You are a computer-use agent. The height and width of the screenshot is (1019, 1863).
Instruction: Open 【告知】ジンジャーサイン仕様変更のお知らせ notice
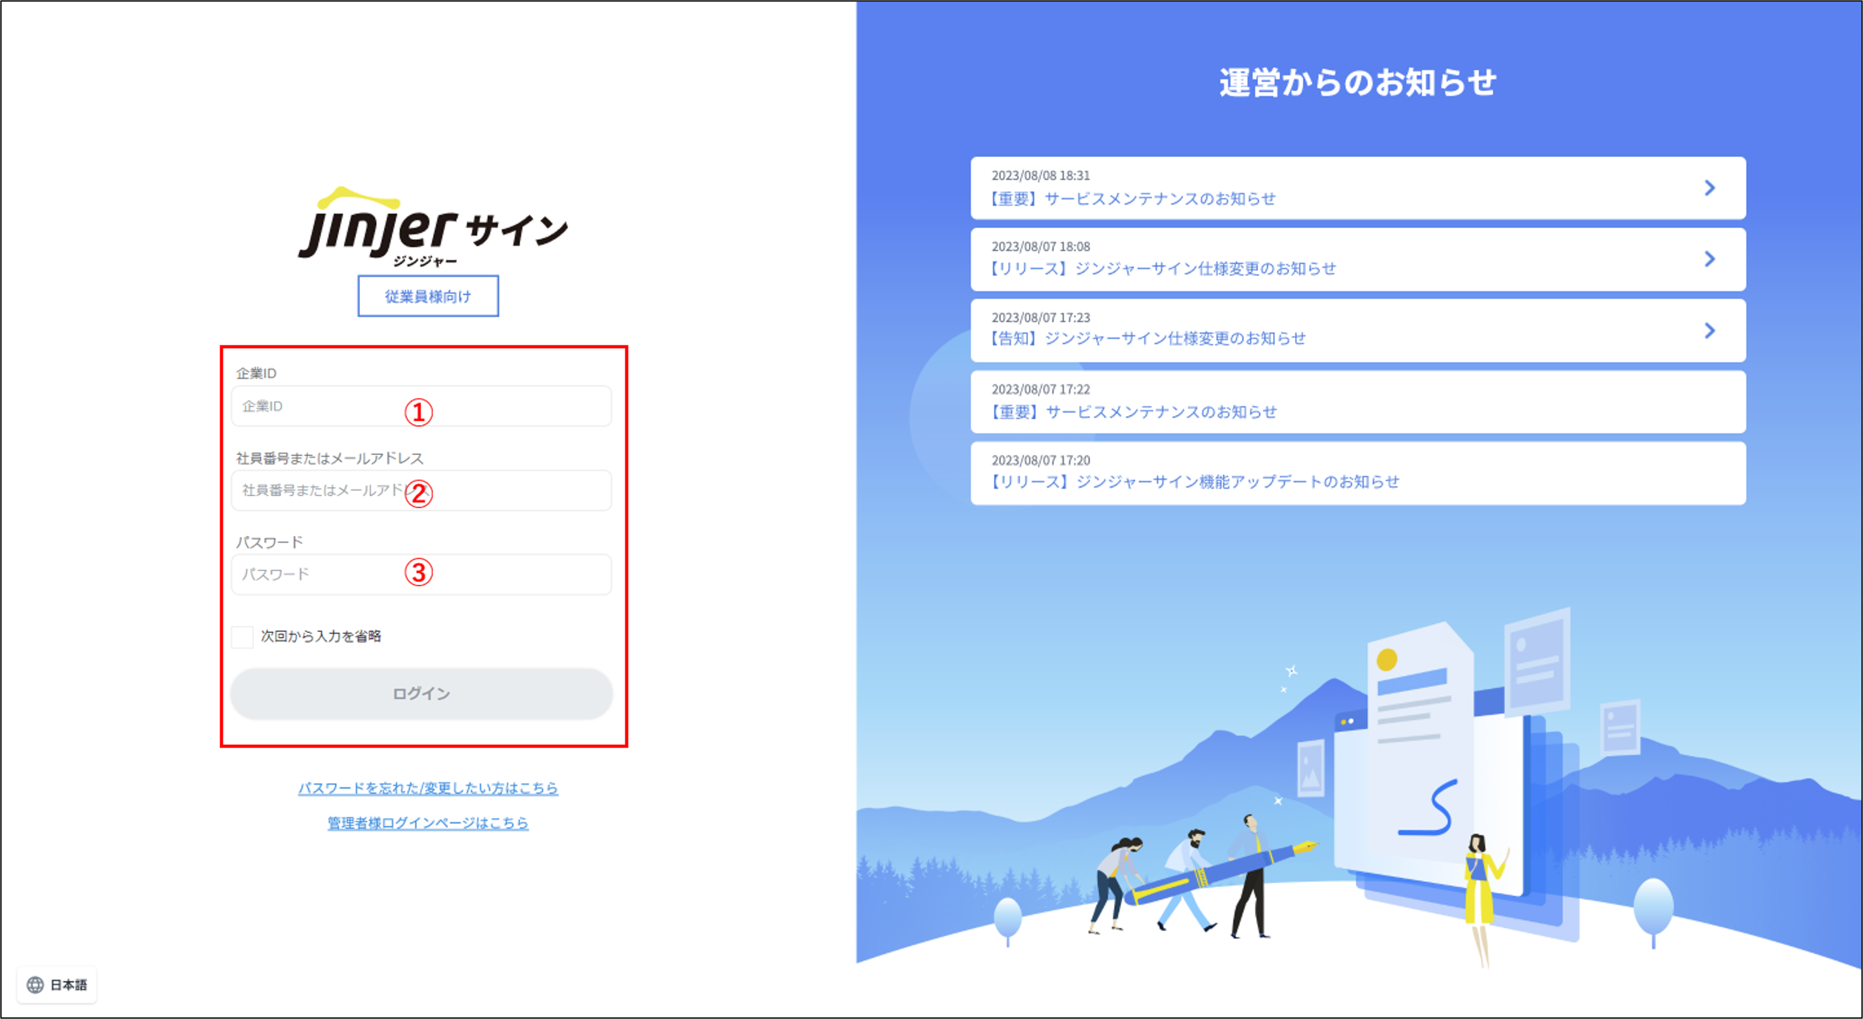1147,339
